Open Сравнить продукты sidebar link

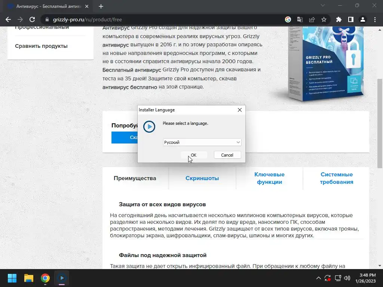click(x=41, y=46)
